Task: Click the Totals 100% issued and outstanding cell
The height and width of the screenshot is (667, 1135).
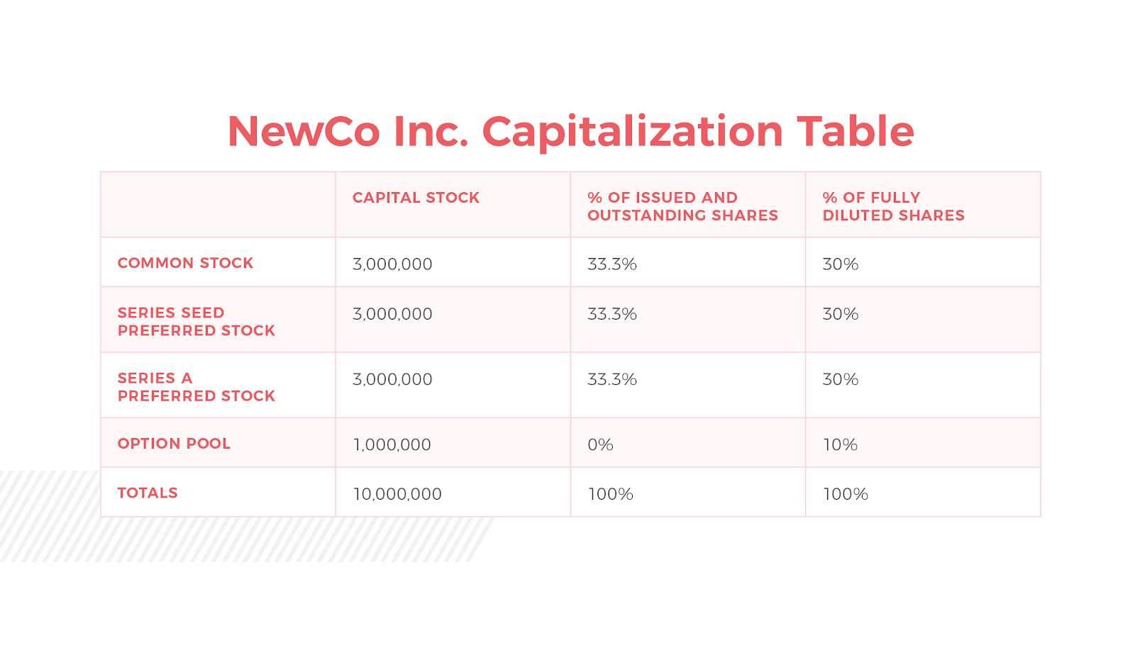Action: pyautogui.click(x=610, y=495)
